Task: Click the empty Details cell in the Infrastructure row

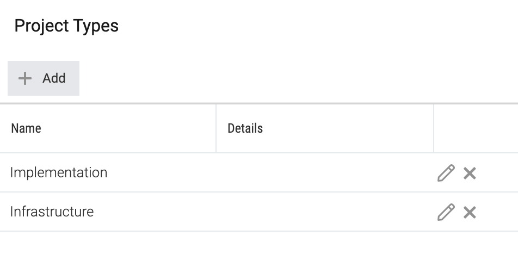Action: coord(325,212)
